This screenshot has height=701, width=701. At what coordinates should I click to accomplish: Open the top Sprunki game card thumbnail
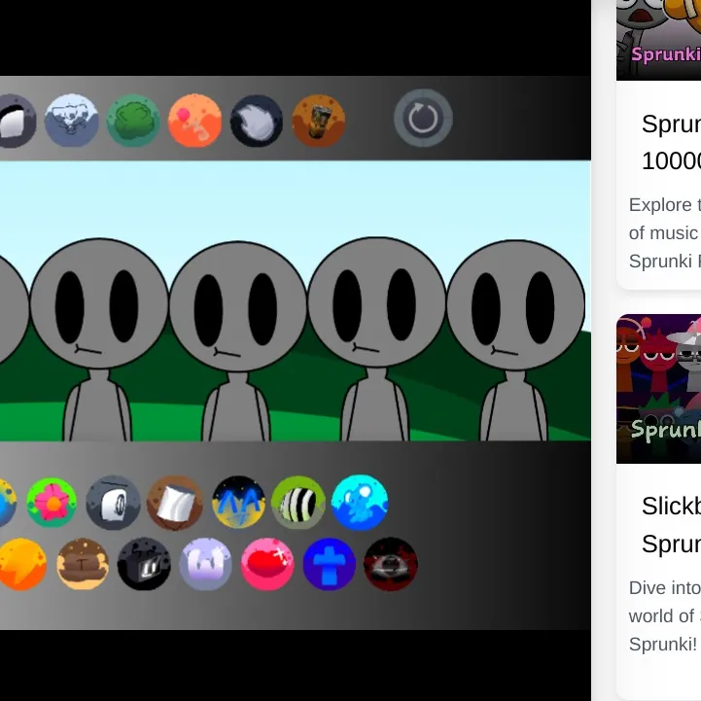[659, 39]
